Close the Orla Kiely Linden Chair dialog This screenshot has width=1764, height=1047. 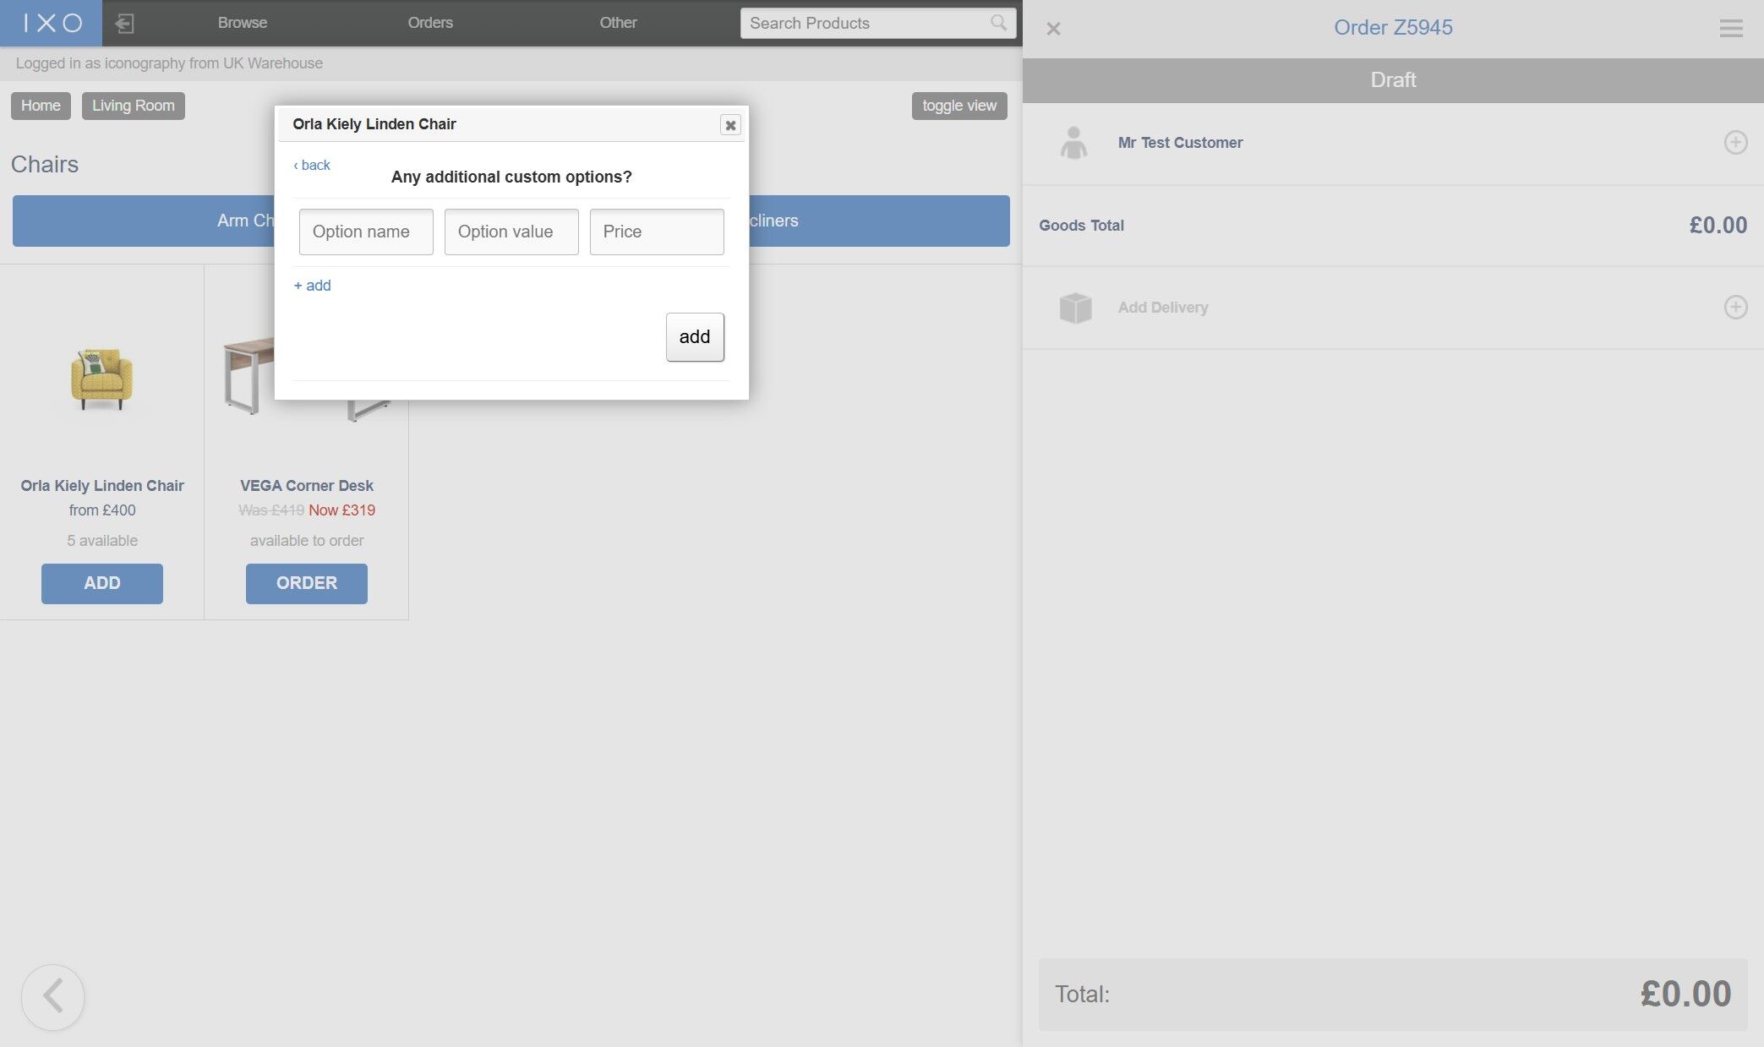coord(730,125)
